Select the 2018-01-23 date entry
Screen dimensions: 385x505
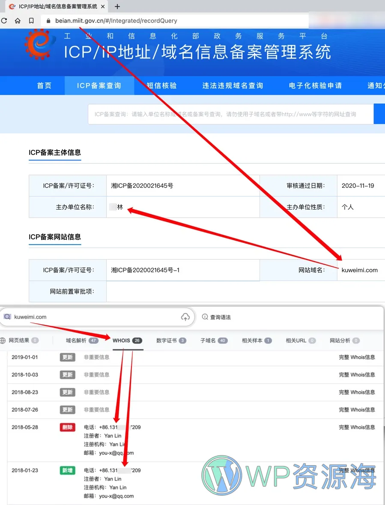point(25,470)
